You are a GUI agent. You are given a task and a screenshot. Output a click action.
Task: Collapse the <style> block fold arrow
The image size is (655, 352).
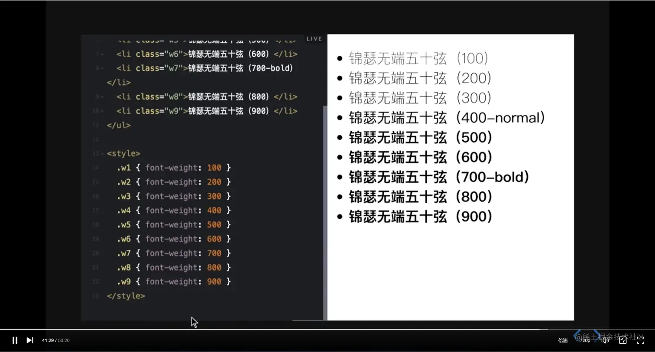[x=102, y=154]
